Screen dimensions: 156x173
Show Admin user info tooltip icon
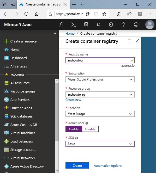pos(87,123)
